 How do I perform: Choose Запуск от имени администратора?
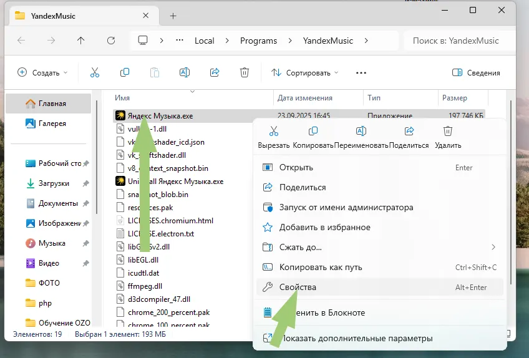click(x=346, y=207)
